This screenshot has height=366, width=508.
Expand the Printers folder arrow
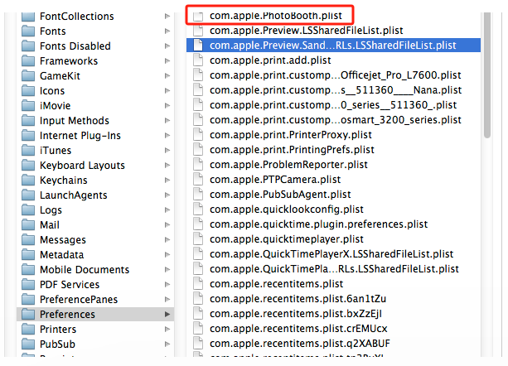[x=167, y=329]
